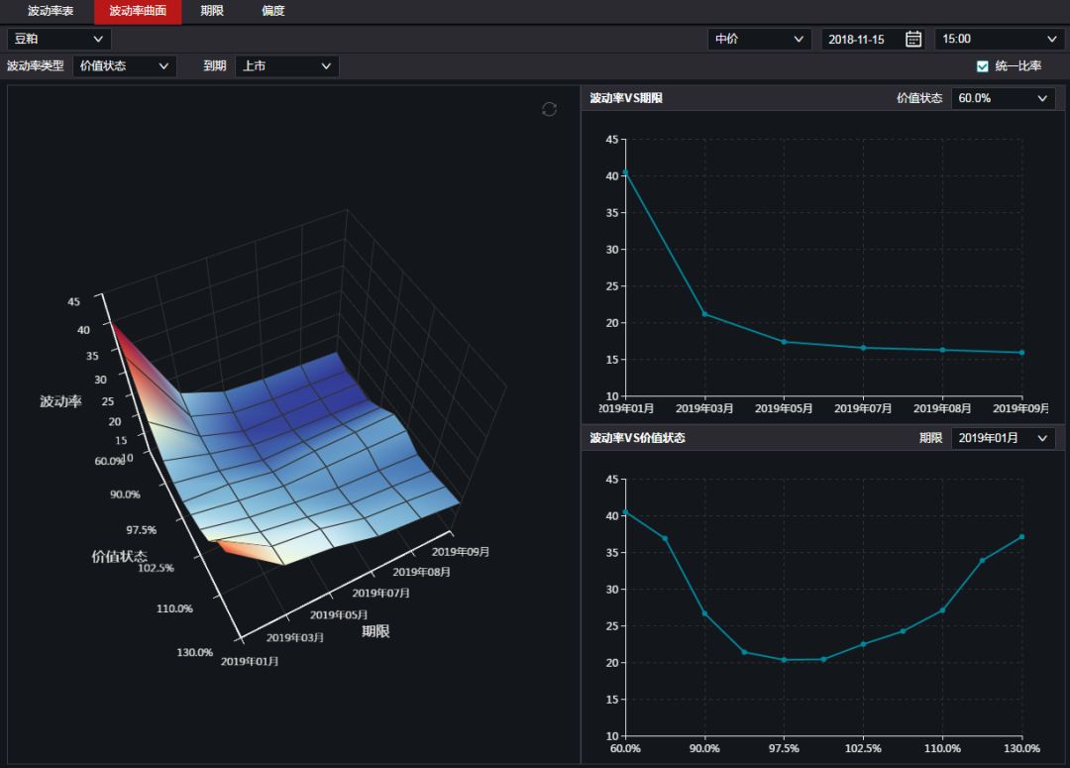This screenshot has height=768, width=1070.
Task: Select the 波动率曲面 tab
Action: [138, 11]
